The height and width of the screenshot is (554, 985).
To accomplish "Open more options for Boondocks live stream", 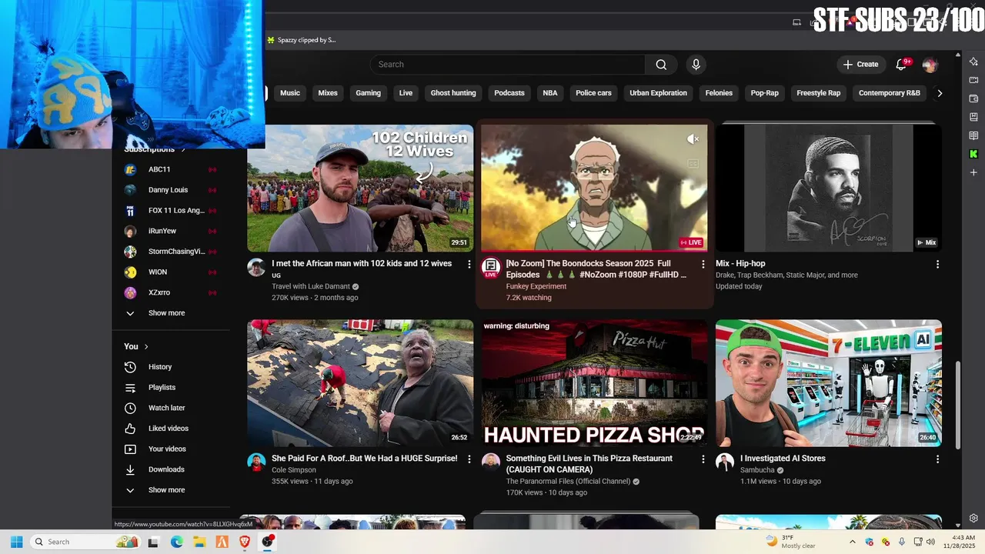I will [703, 264].
